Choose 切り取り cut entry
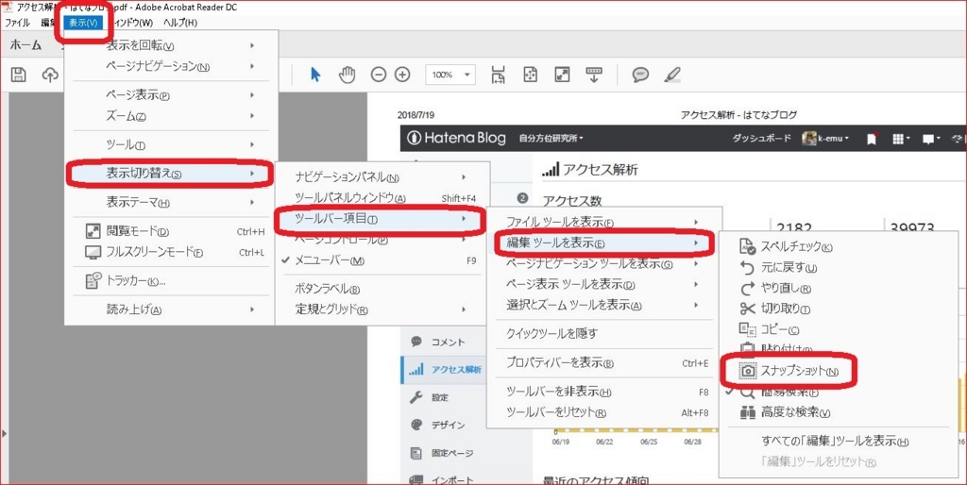 click(839, 309)
